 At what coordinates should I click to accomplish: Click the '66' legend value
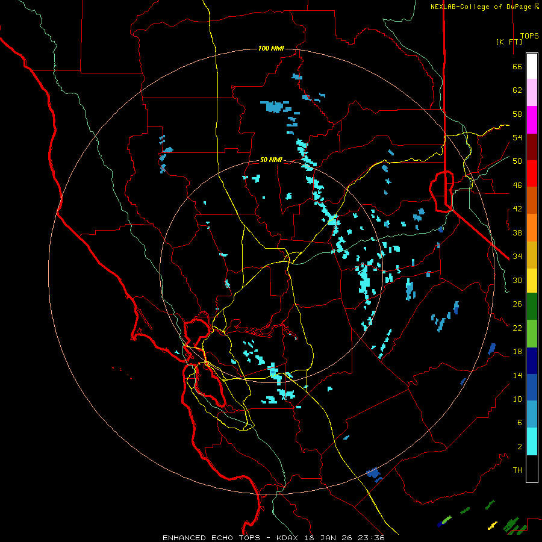tap(517, 66)
